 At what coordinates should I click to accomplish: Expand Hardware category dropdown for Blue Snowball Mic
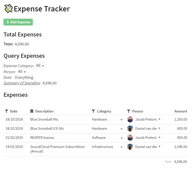(x=122, y=120)
